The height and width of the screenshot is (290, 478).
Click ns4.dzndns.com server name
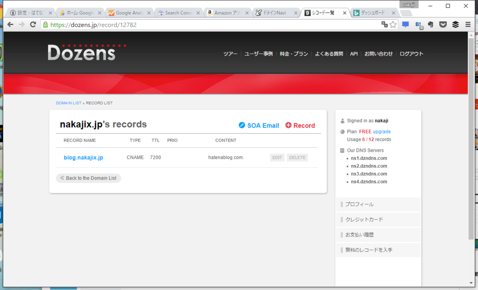tap(369, 182)
